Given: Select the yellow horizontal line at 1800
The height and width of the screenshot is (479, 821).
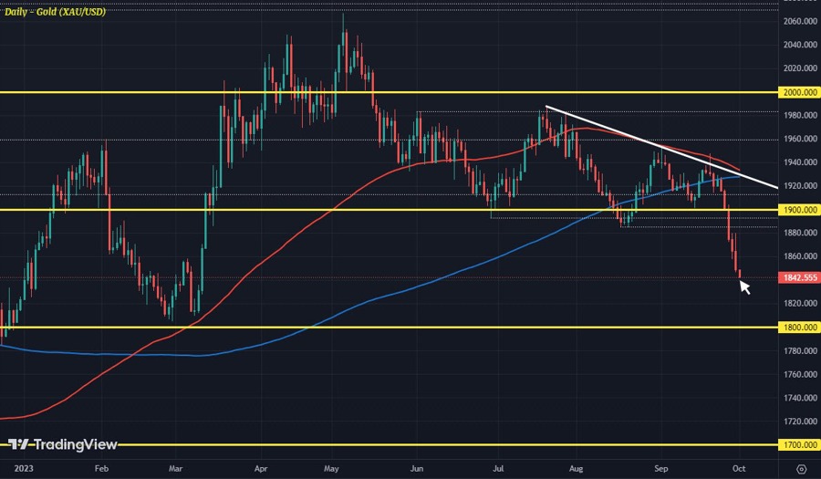Looking at the screenshot, I should (x=388, y=328).
